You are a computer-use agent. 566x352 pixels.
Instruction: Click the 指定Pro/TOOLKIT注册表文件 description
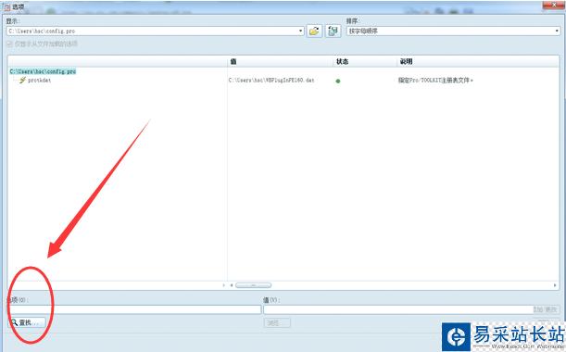[x=435, y=81]
